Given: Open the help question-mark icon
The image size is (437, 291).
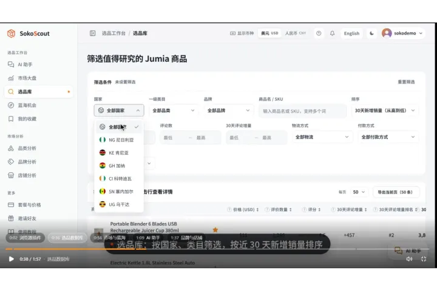Looking at the screenshot, I should click(319, 33).
